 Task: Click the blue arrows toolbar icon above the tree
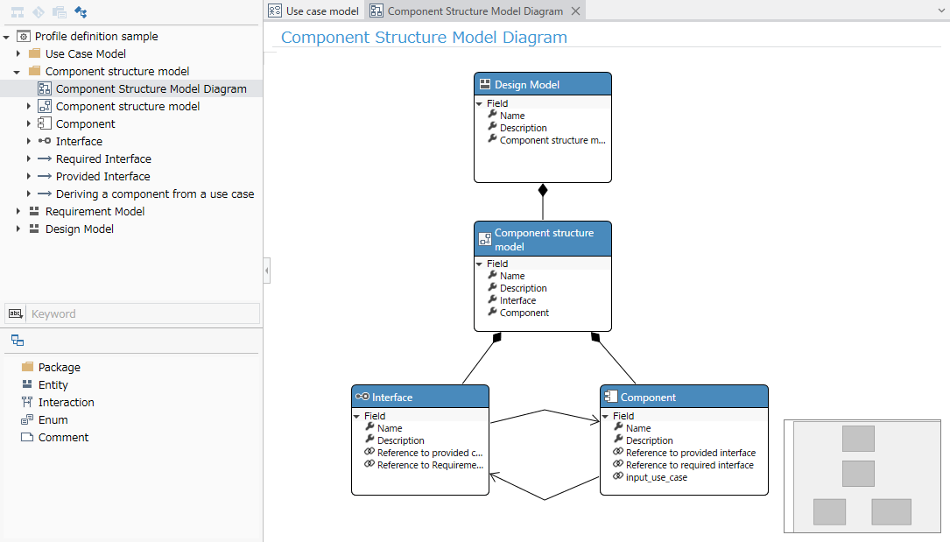(x=81, y=12)
